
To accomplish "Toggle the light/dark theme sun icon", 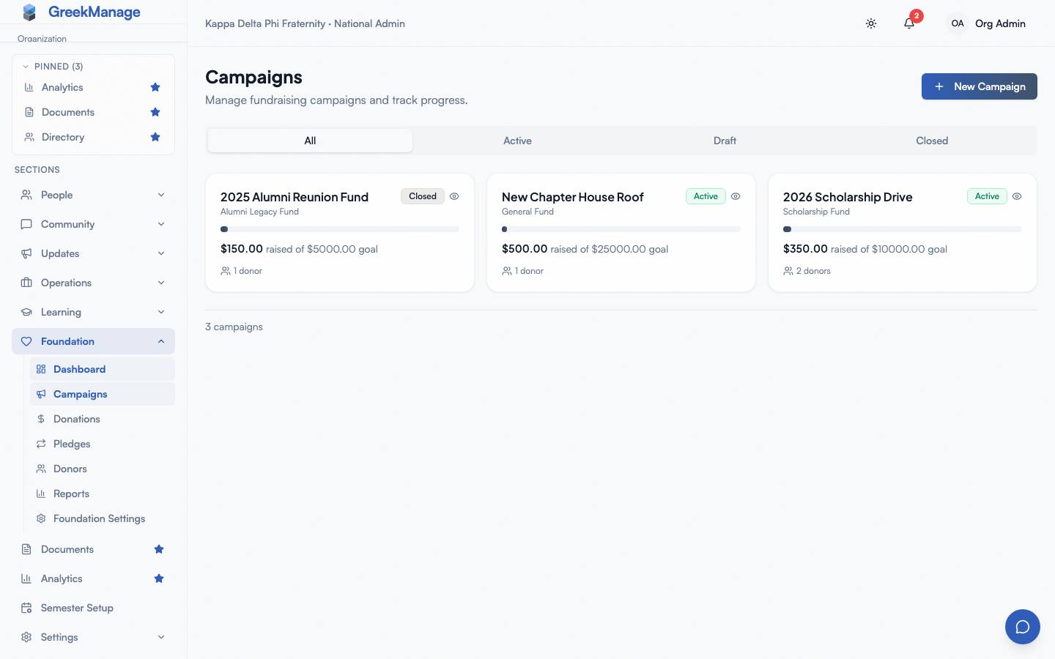I will pyautogui.click(x=871, y=23).
